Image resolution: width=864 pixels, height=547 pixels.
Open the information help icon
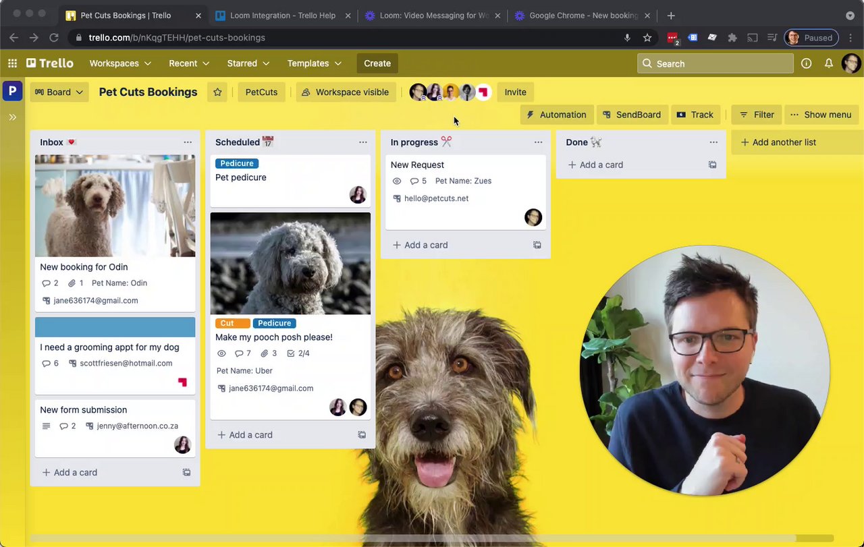[x=806, y=63]
